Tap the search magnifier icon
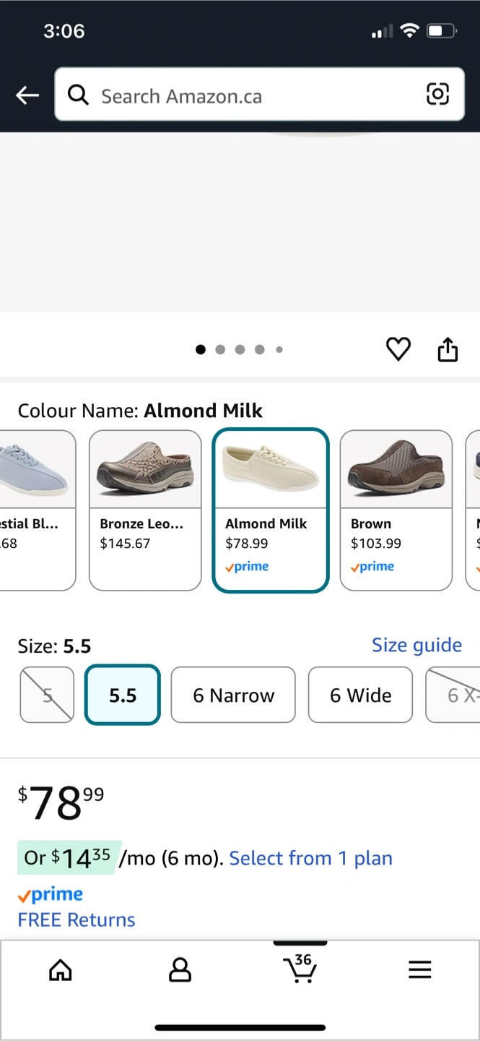 [78, 95]
